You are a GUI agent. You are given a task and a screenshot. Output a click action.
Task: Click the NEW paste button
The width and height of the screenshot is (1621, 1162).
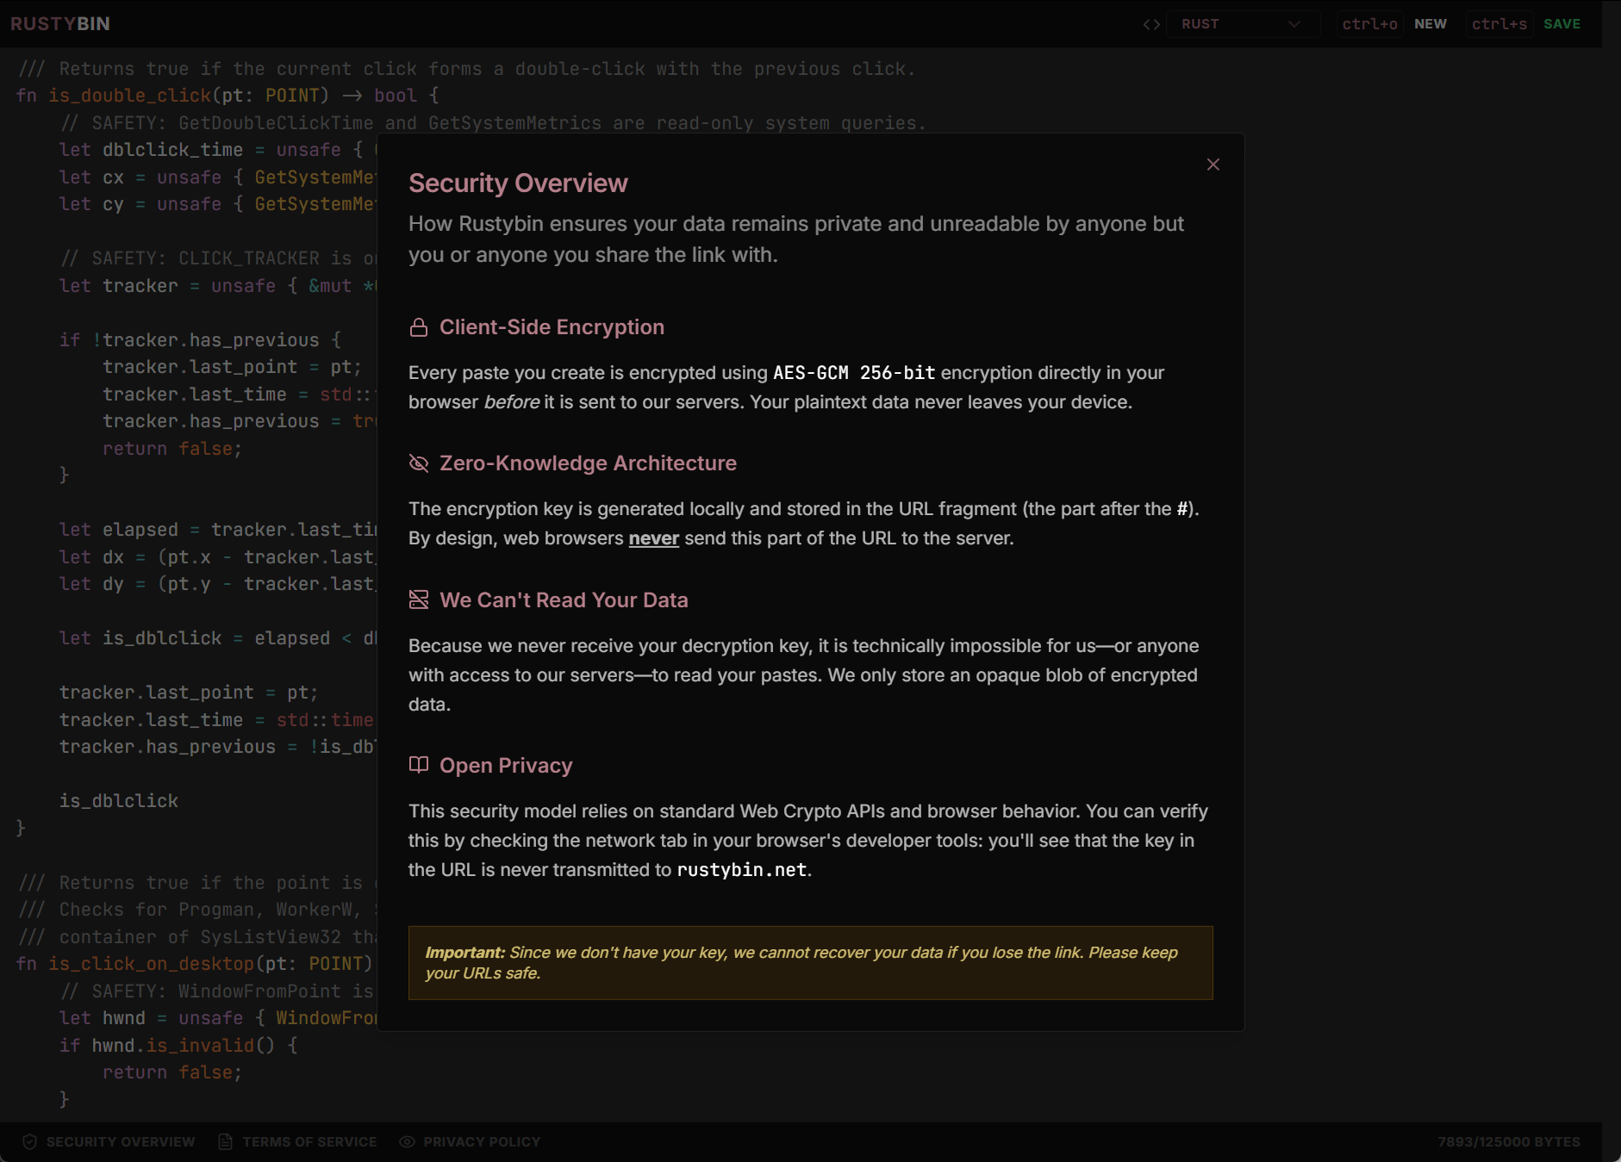coord(1431,24)
